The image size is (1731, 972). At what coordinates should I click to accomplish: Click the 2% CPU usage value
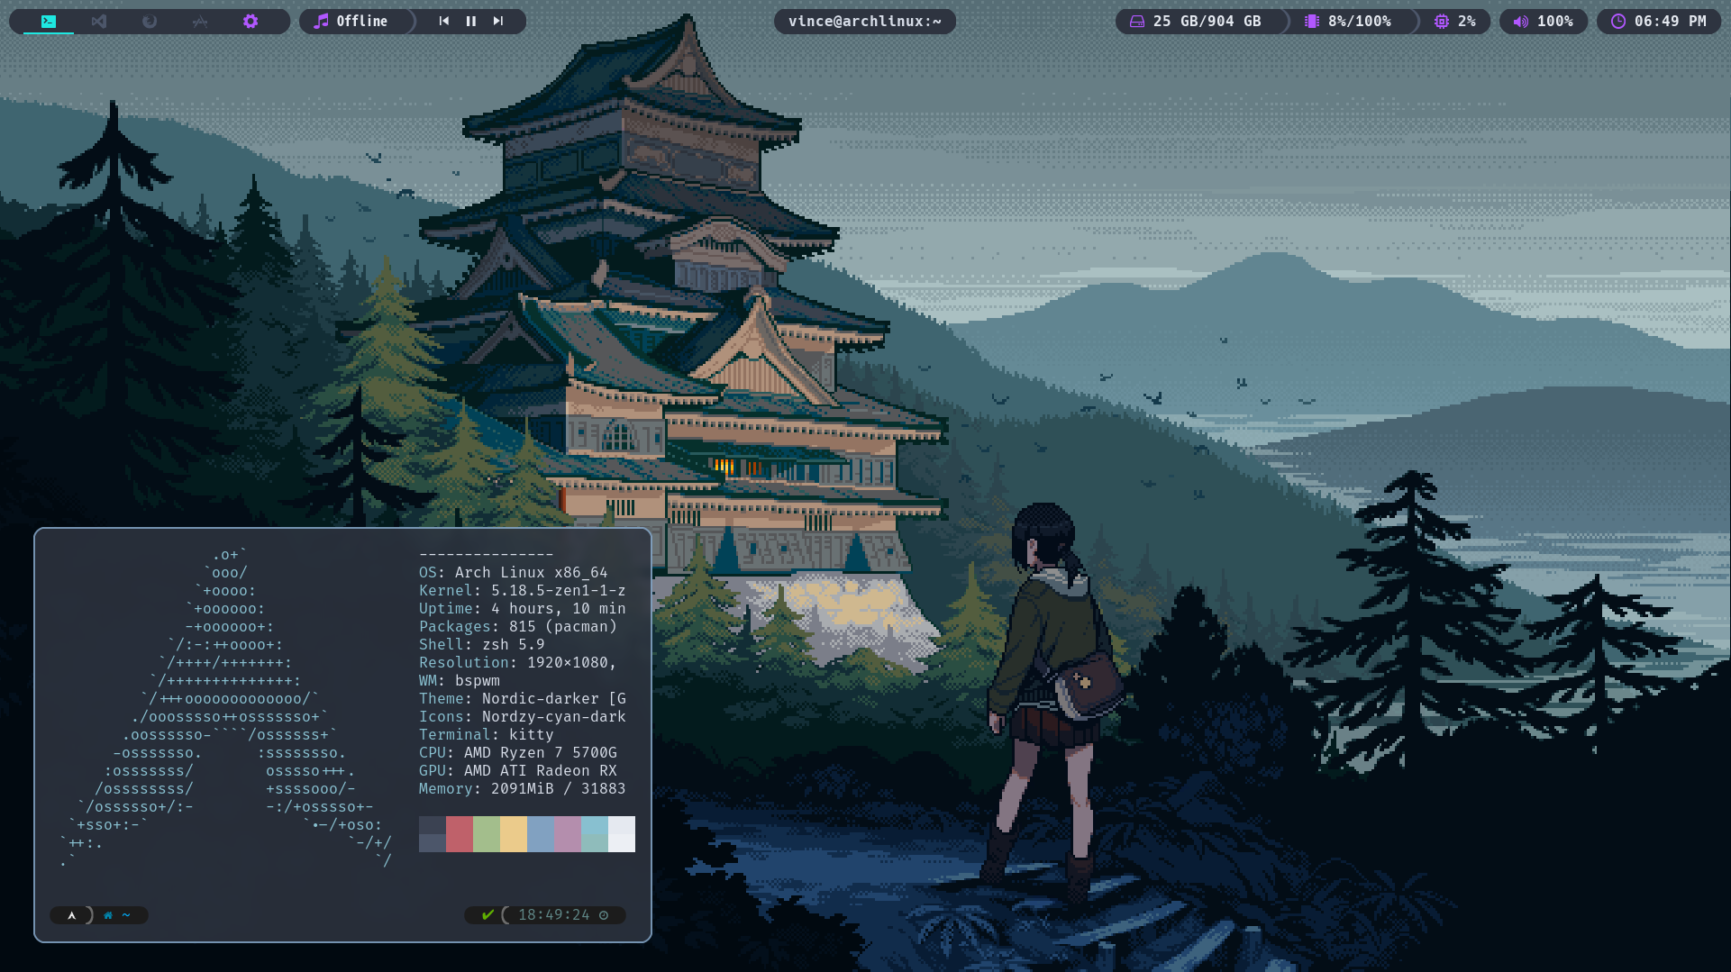tap(1467, 21)
